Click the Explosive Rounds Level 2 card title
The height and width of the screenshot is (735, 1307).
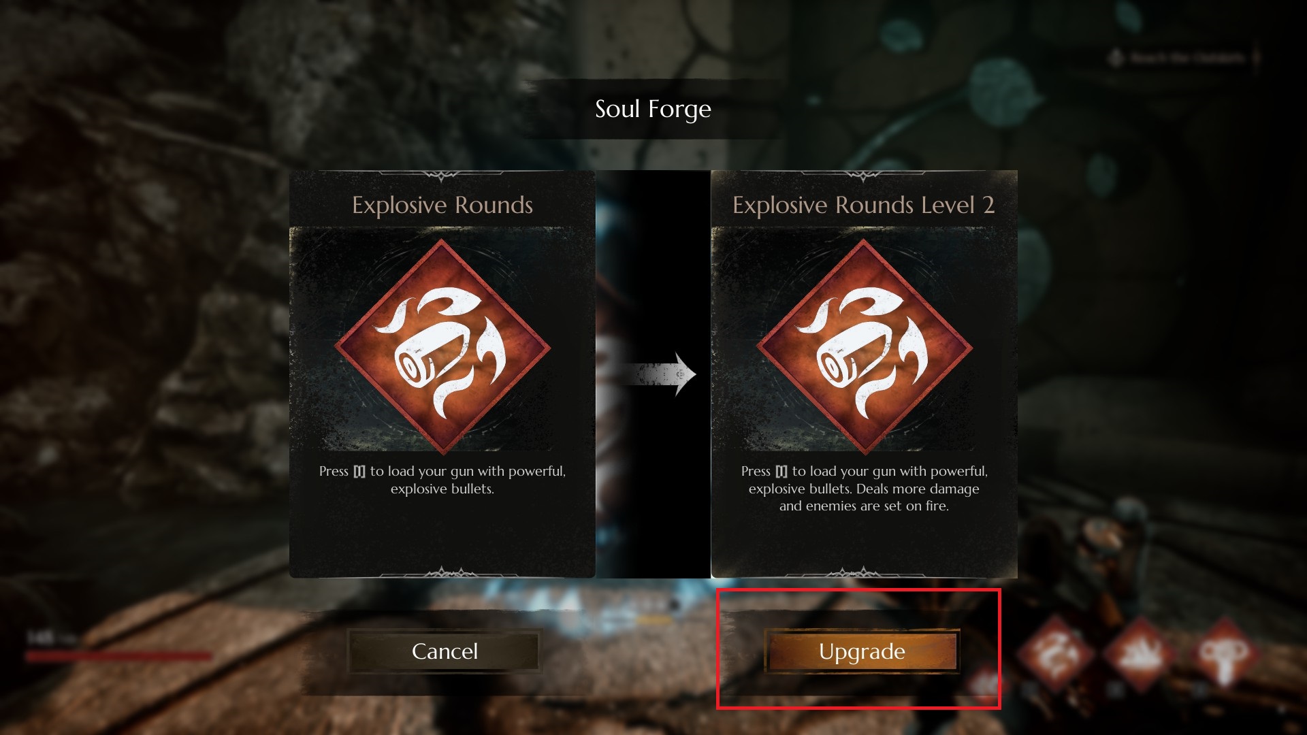(863, 205)
